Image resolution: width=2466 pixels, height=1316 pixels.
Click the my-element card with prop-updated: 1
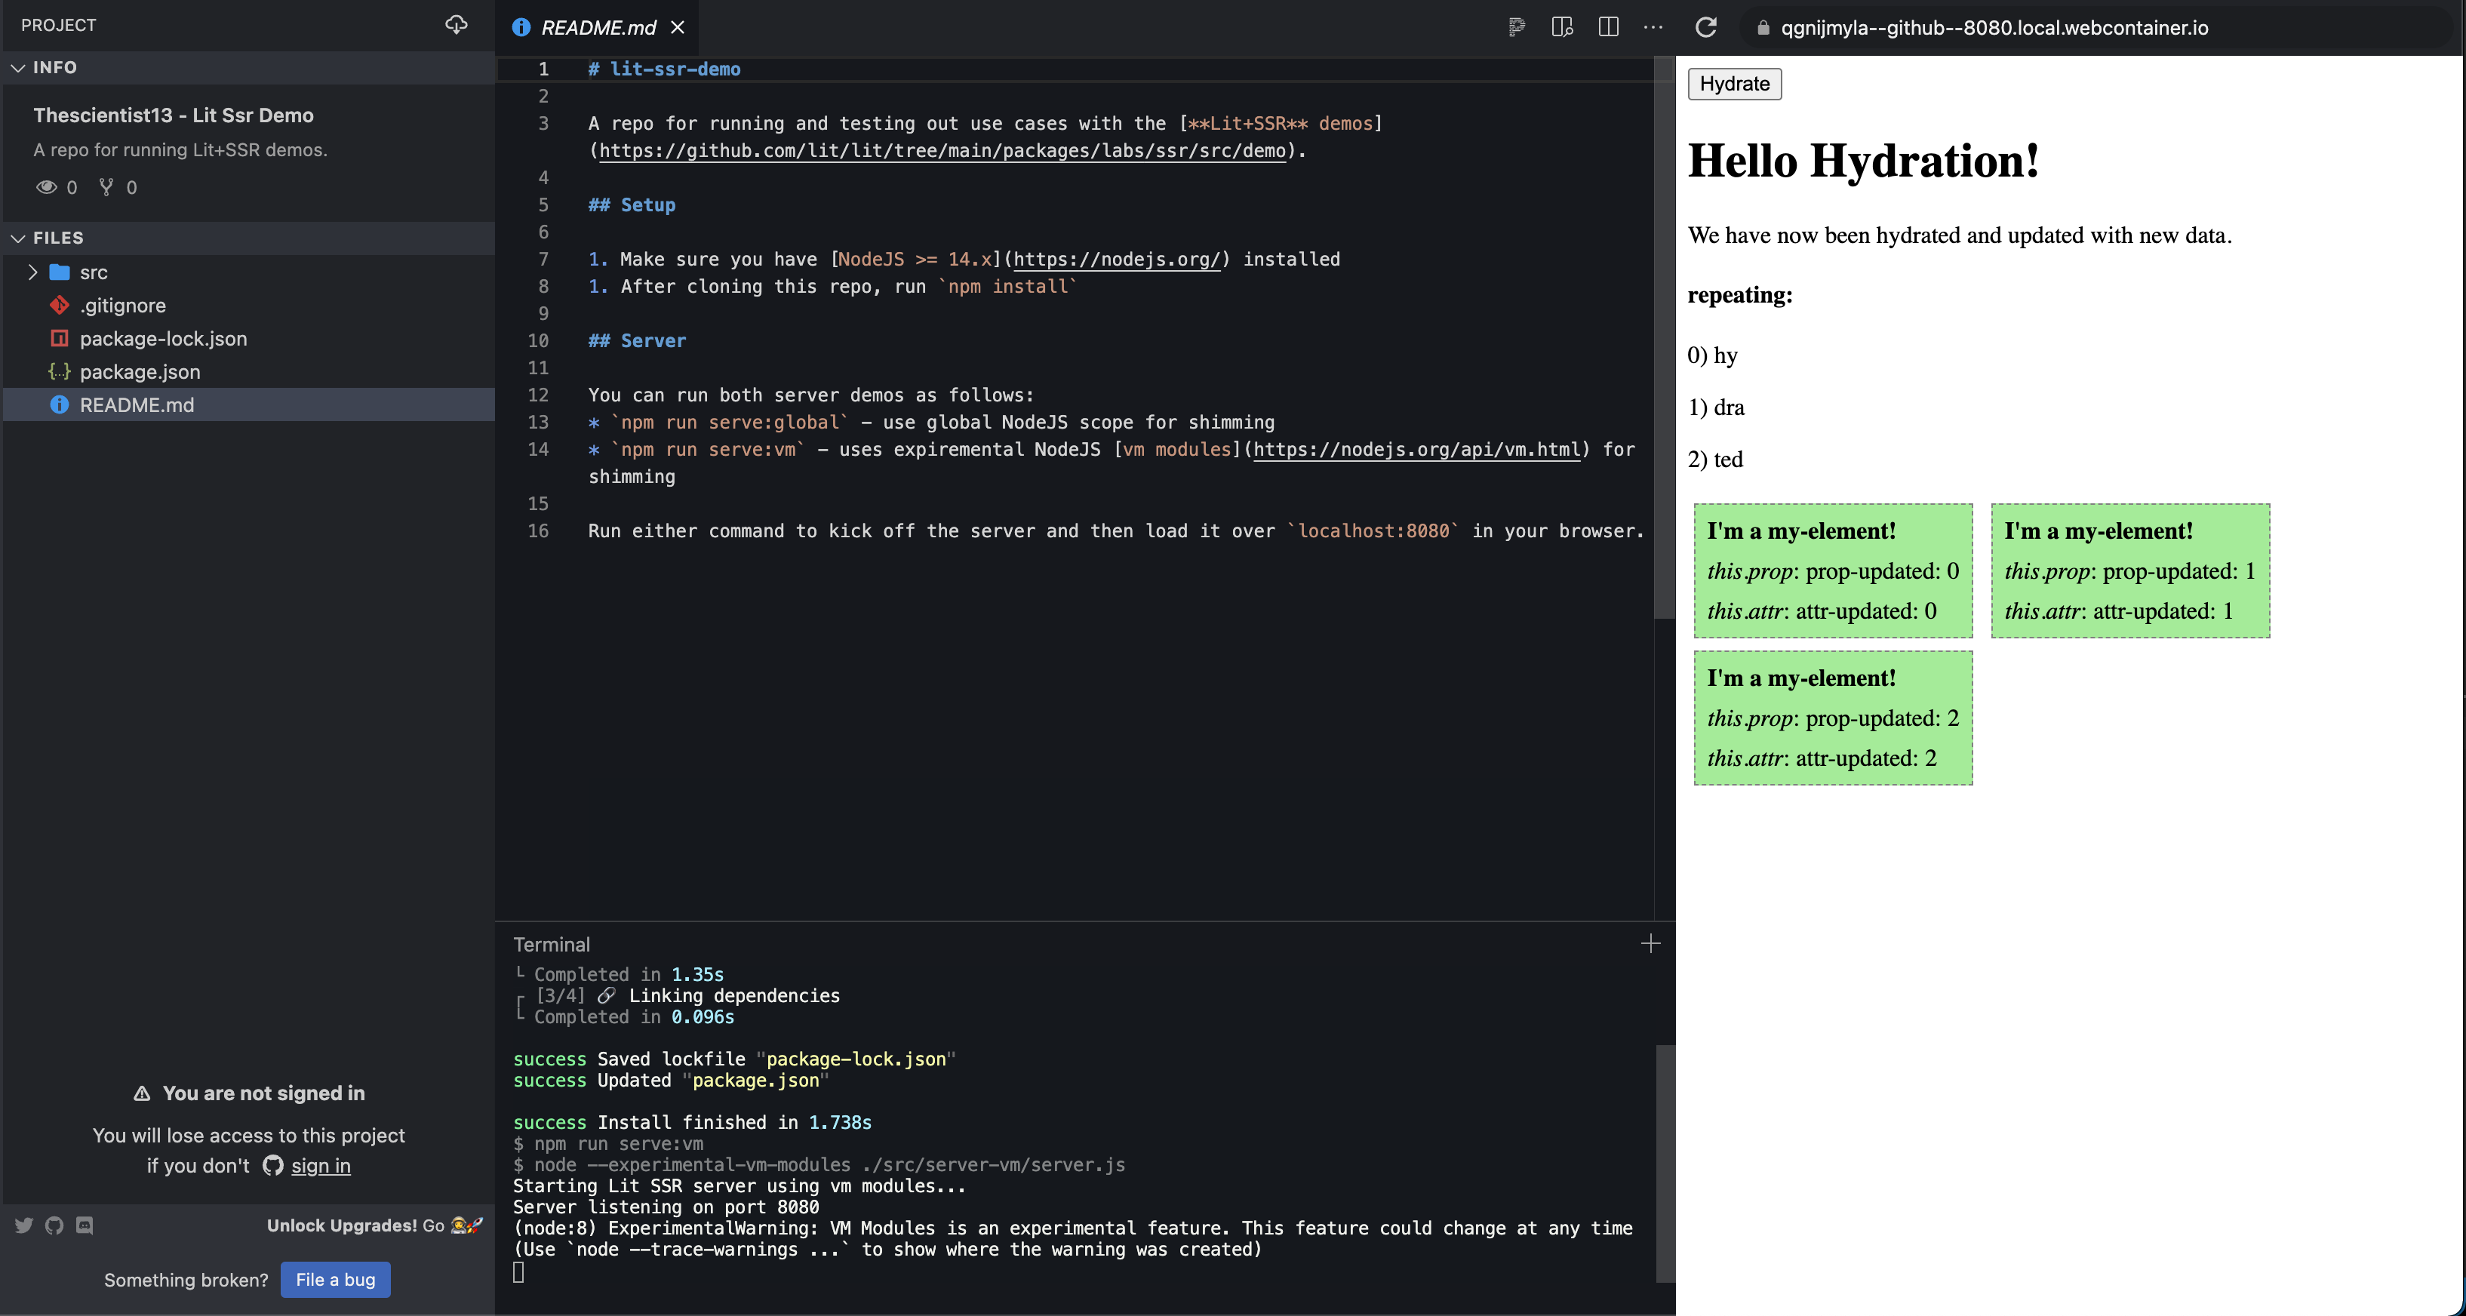tap(2130, 570)
